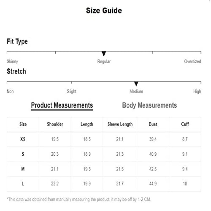Click the Size Guide title

click(x=104, y=11)
